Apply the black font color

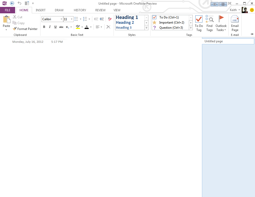point(87,27)
